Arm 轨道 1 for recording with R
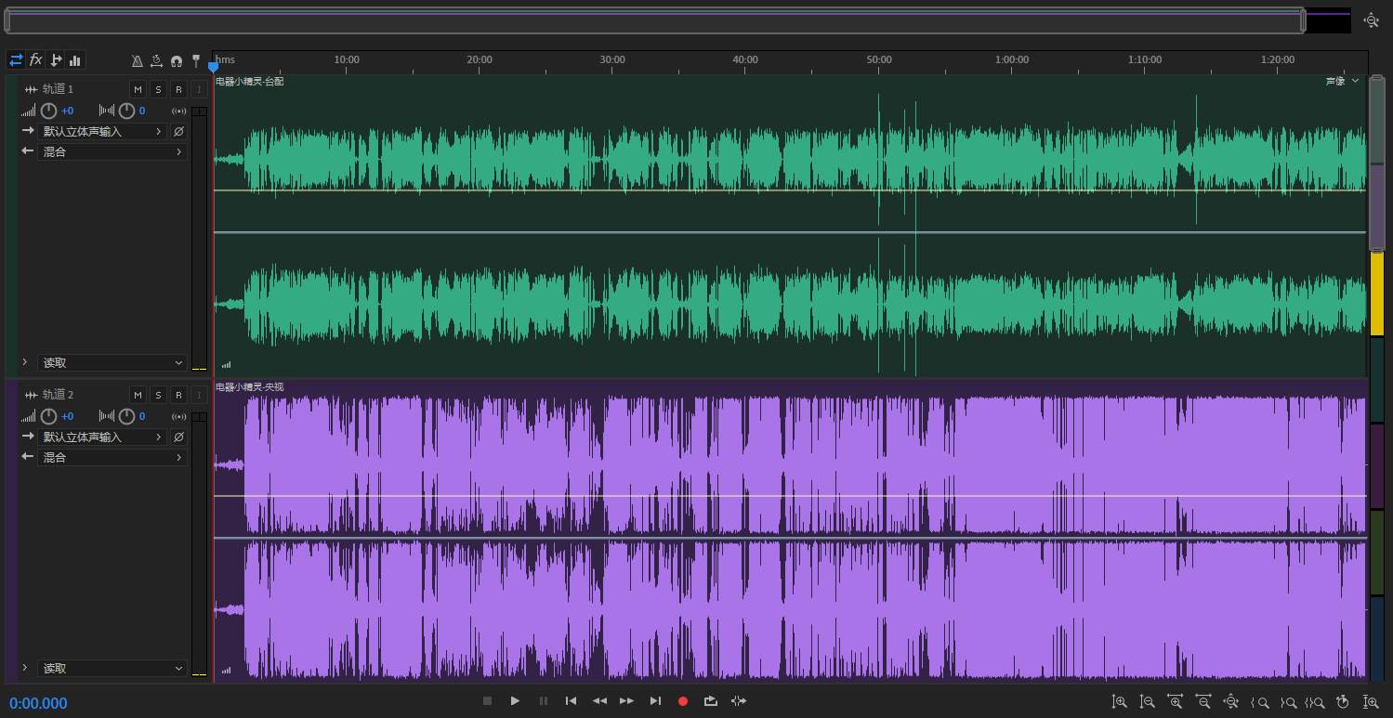The image size is (1393, 718). (x=178, y=89)
